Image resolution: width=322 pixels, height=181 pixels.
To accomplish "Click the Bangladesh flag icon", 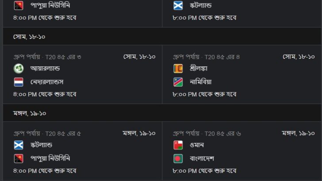I will [x=178, y=158].
